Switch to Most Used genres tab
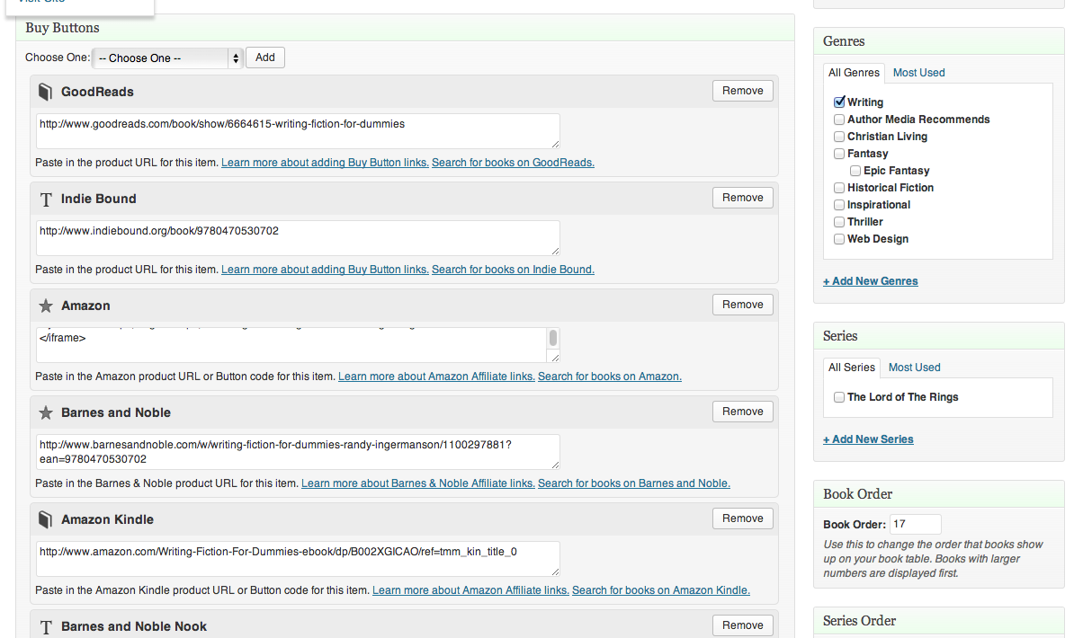This screenshot has height=638, width=1074. tap(918, 73)
